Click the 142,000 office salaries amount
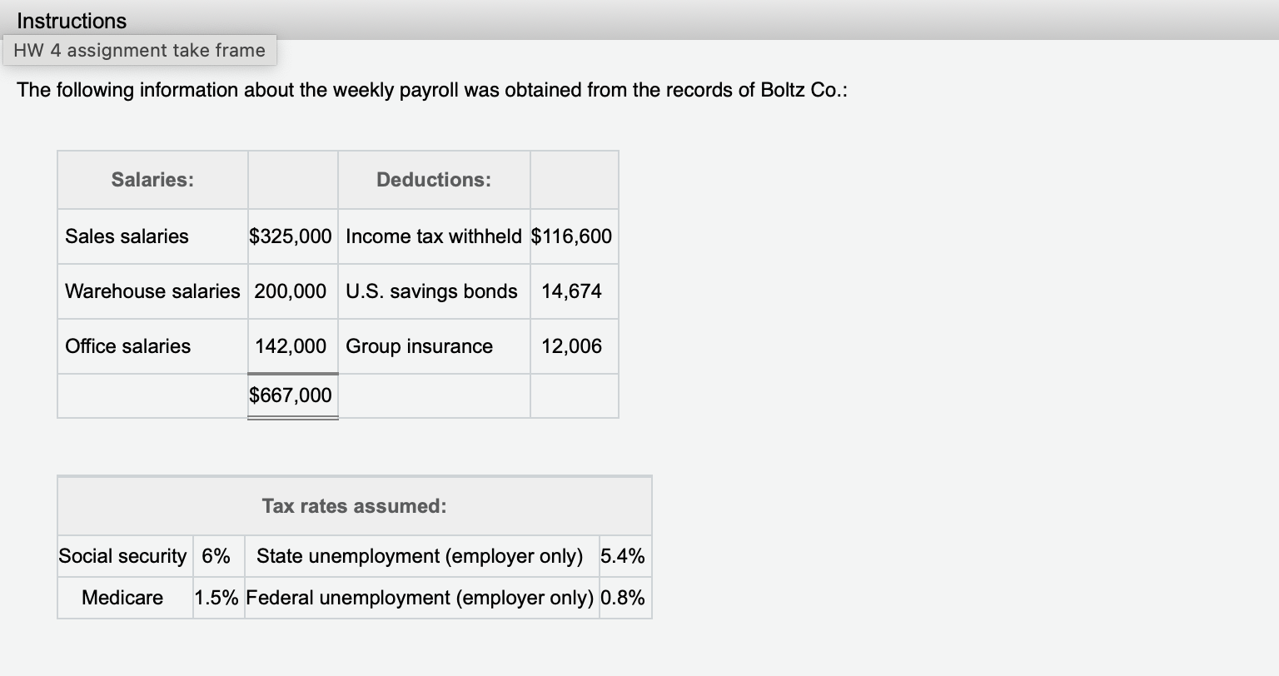Viewport: 1279px width, 676px height. (x=292, y=345)
